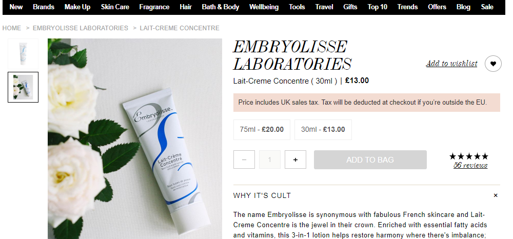Screen dimensions: 513x239
Task: Open the Fragrance menu
Action: [154, 7]
